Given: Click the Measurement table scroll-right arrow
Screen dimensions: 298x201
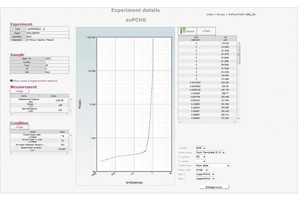Looking at the screenshot, I should coord(67,114).
